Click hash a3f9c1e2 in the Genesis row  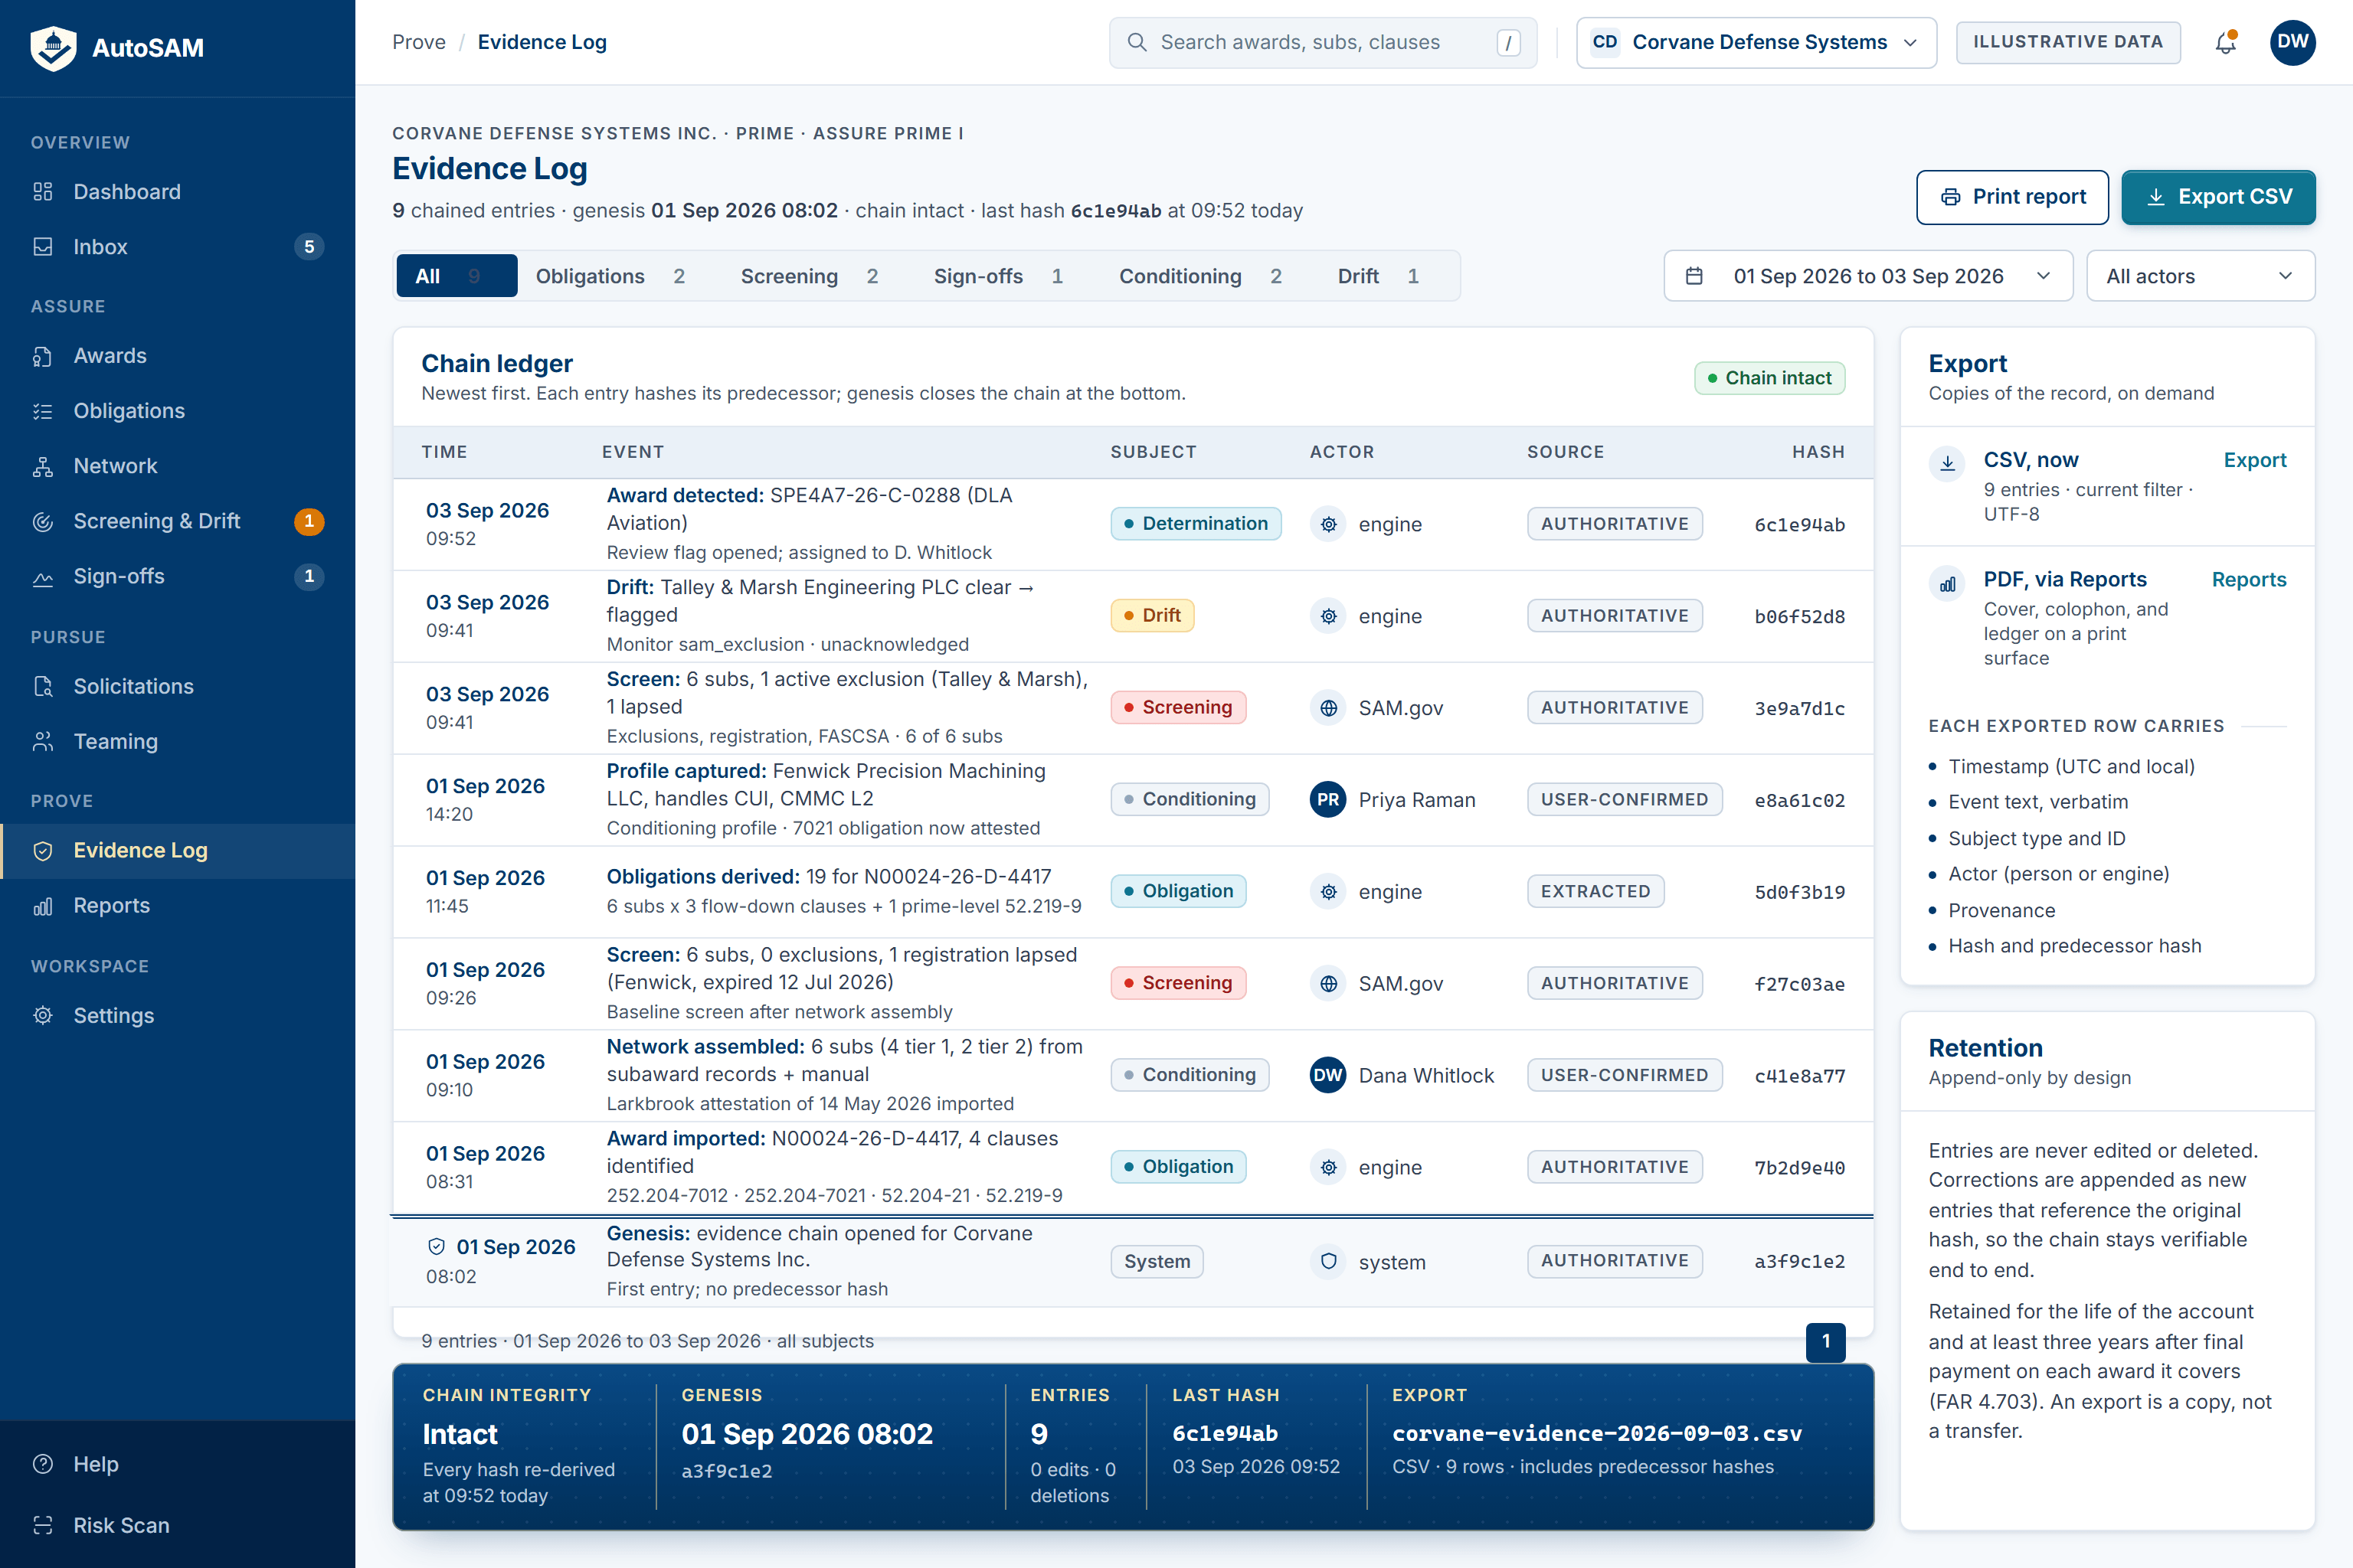(1798, 1261)
